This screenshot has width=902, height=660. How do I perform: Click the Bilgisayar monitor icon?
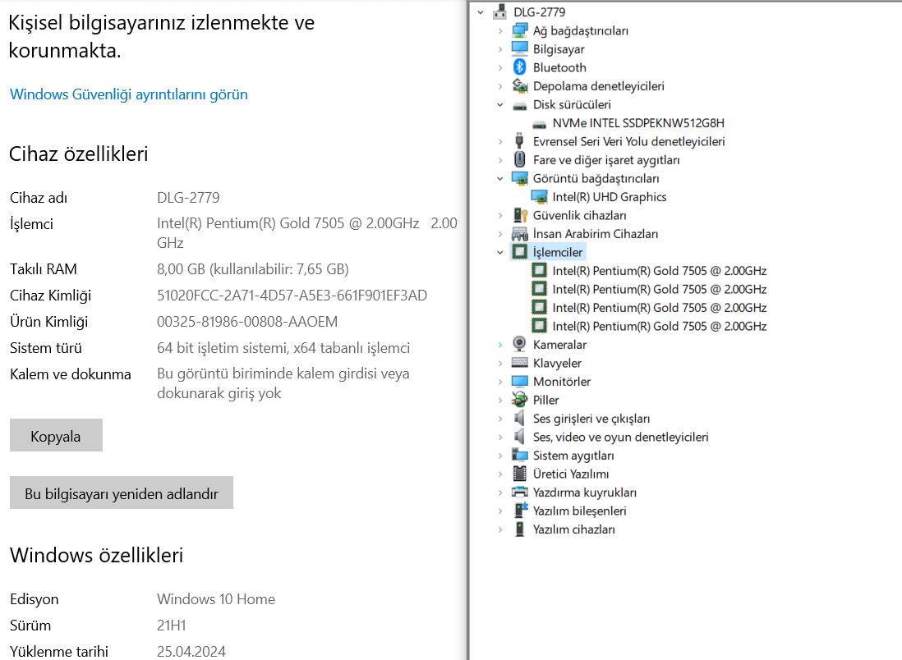pos(519,49)
